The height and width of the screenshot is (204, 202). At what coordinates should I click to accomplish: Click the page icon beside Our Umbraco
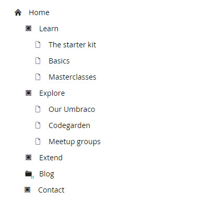tap(38, 109)
